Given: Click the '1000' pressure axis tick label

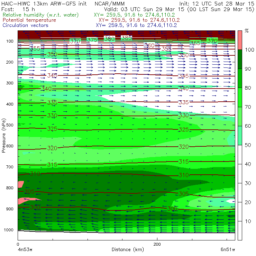Looking at the screenshot, I should tap(9, 230).
